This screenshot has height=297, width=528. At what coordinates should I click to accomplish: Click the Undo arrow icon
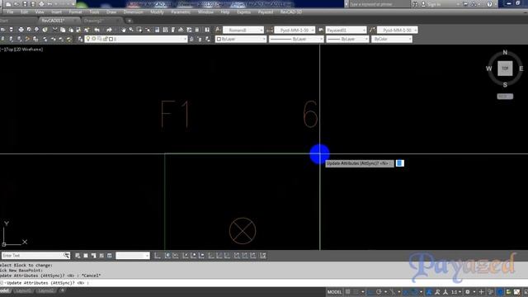97,30
